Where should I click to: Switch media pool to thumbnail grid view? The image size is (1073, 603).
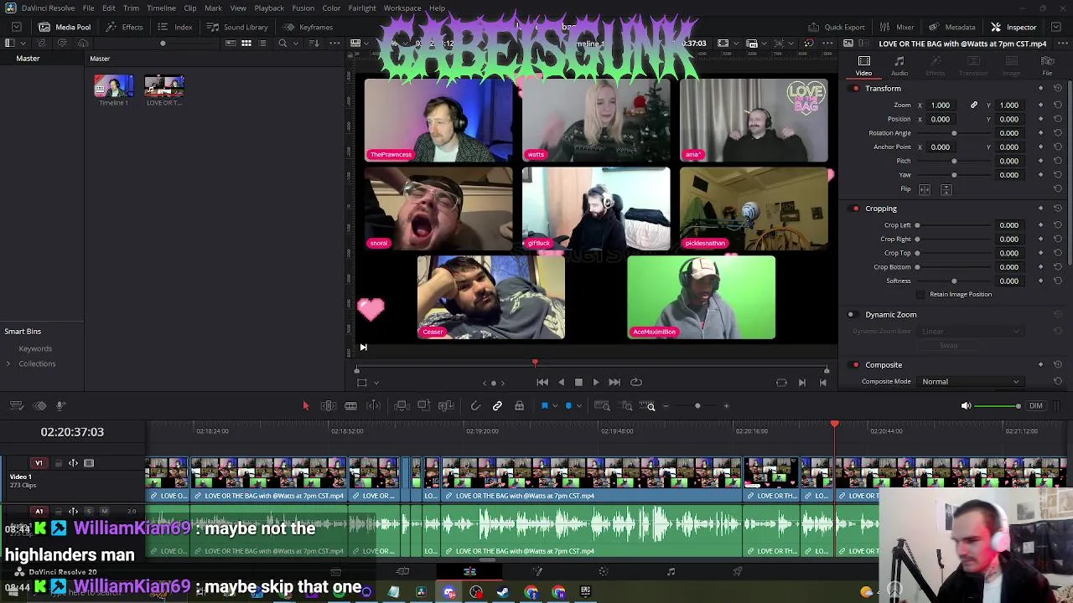pos(246,43)
